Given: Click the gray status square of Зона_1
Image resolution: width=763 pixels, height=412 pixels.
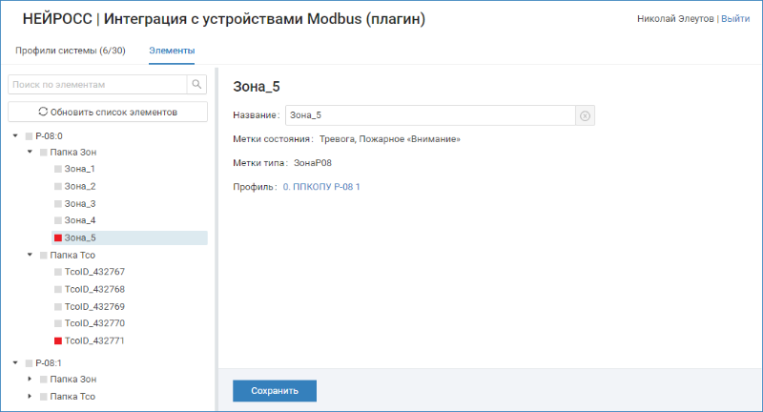Looking at the screenshot, I should 58,169.
